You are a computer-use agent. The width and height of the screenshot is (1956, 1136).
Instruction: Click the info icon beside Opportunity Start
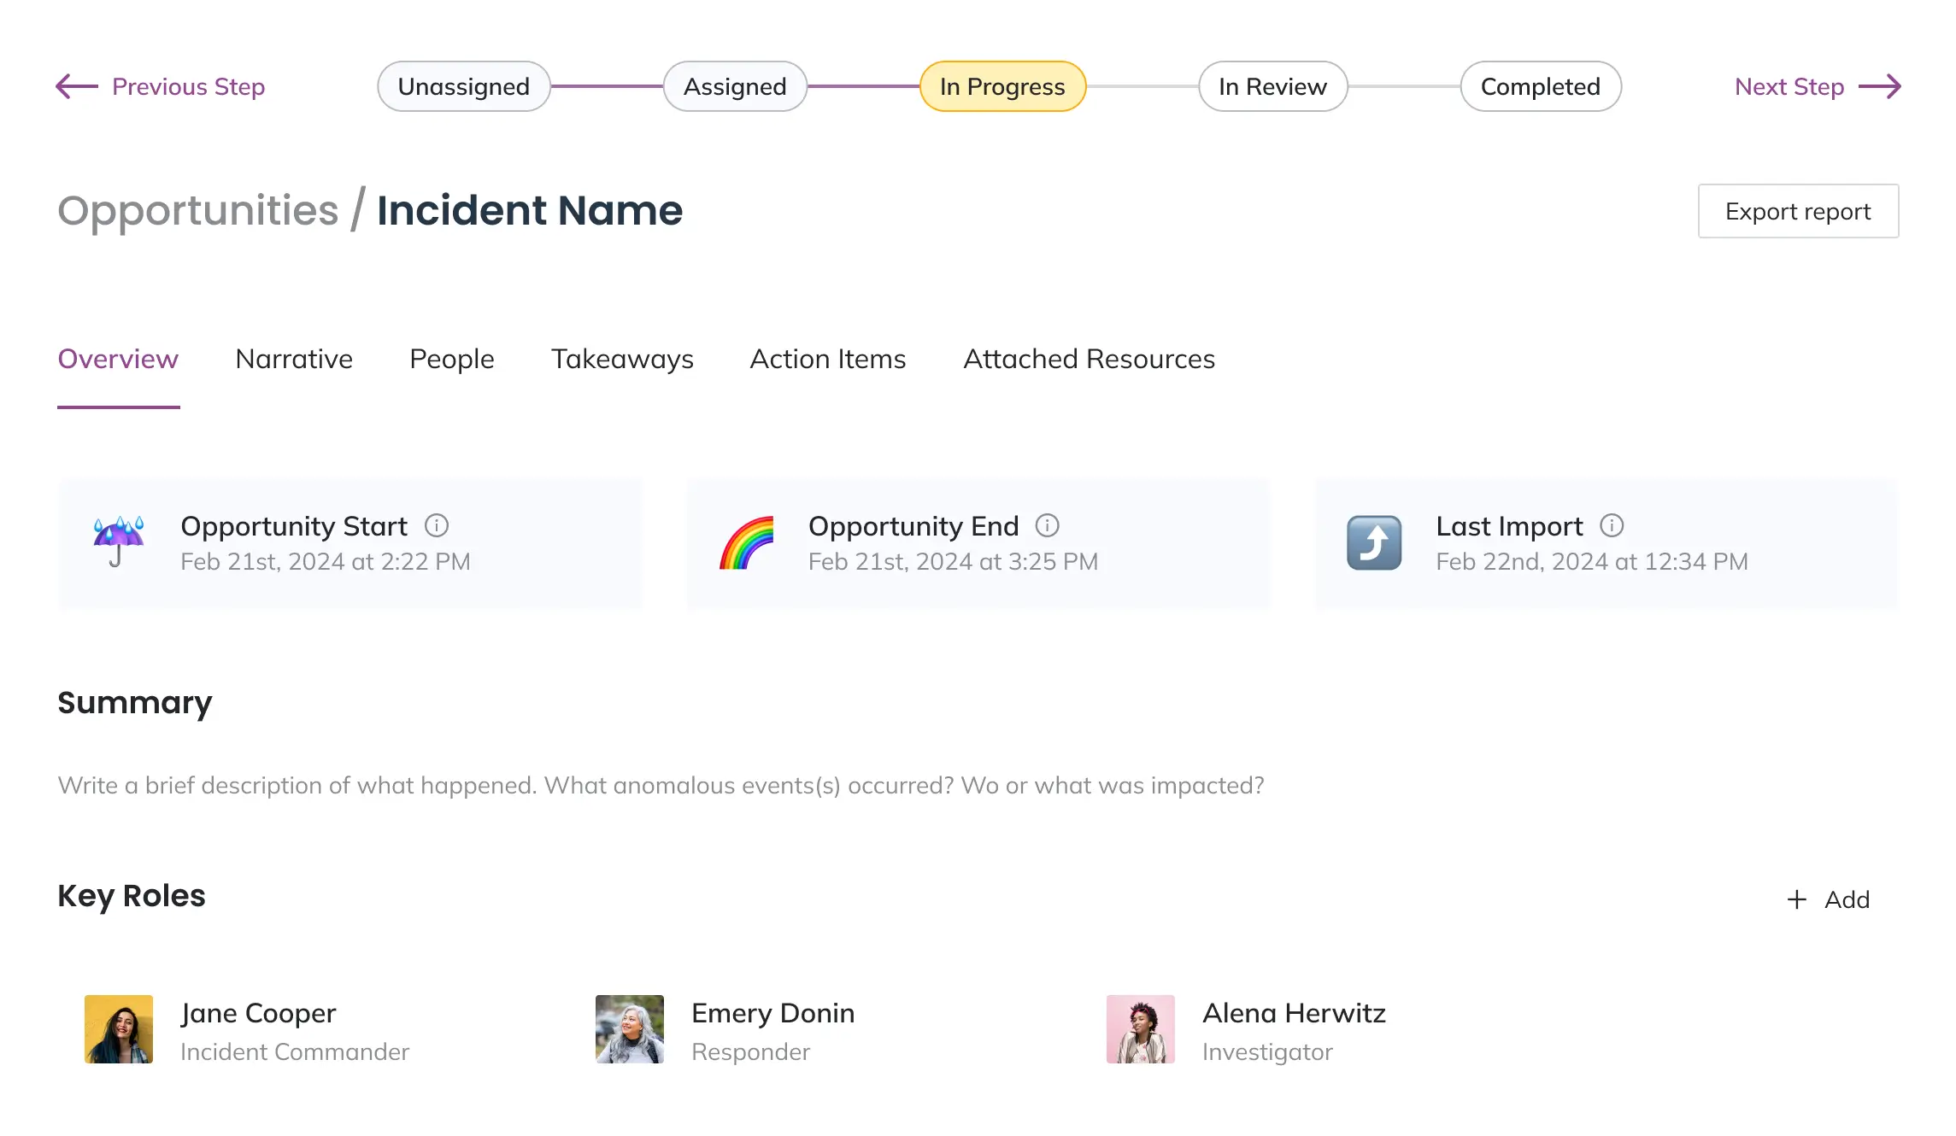click(437, 525)
